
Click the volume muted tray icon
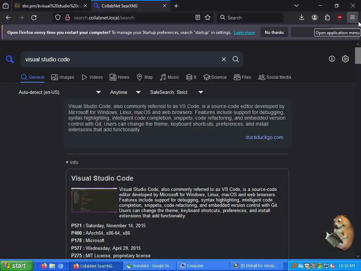(x=332, y=266)
